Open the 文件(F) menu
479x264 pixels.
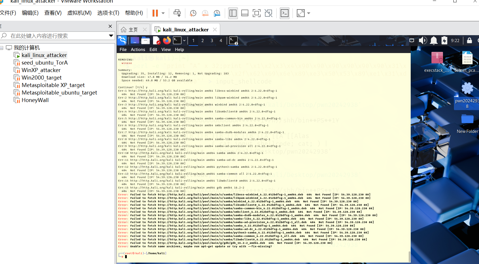point(8,13)
